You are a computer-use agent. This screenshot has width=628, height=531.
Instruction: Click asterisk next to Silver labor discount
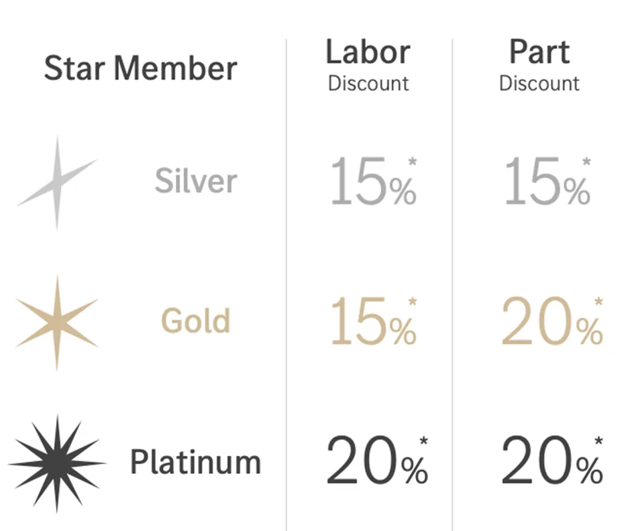pyautogui.click(x=413, y=162)
